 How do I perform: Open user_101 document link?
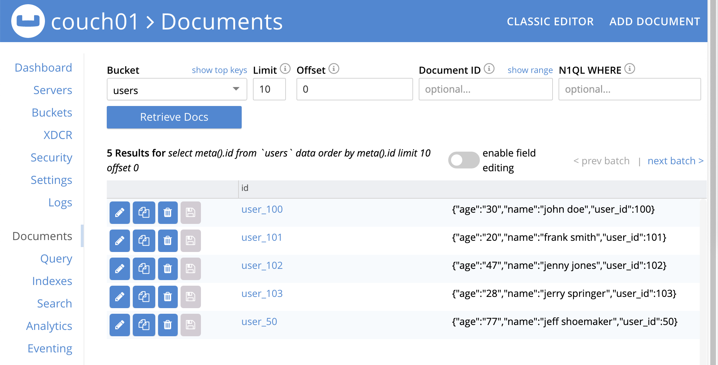pos(262,237)
